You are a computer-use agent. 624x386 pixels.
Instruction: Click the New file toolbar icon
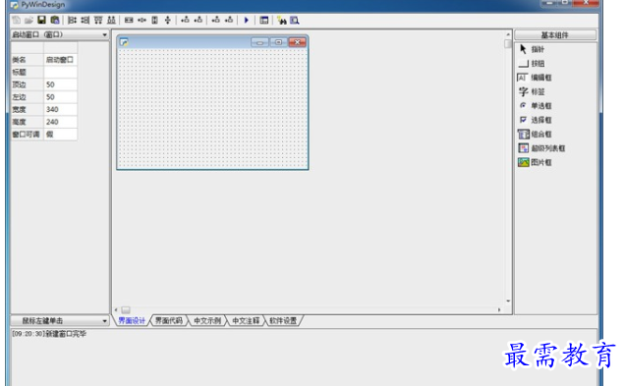(17, 20)
